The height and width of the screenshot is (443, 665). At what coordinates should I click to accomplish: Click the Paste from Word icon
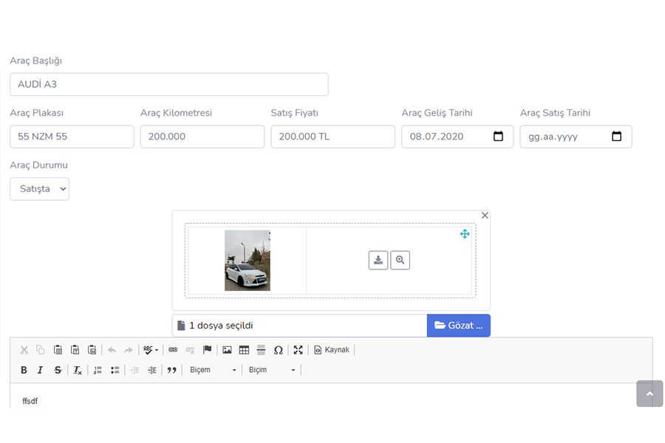92,350
